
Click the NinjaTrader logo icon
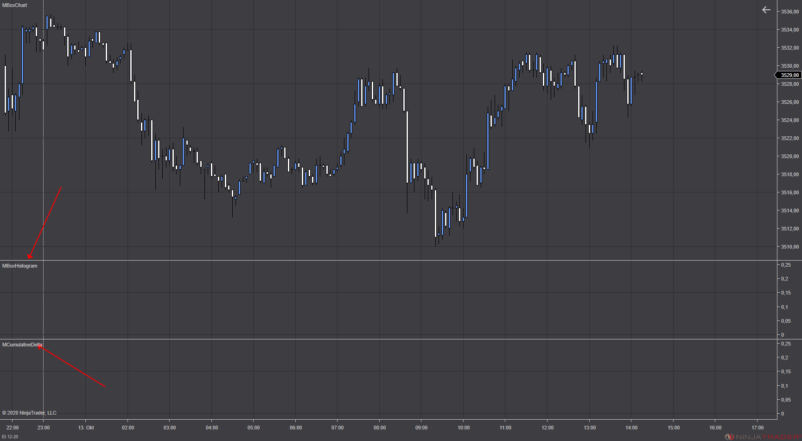coord(729,437)
